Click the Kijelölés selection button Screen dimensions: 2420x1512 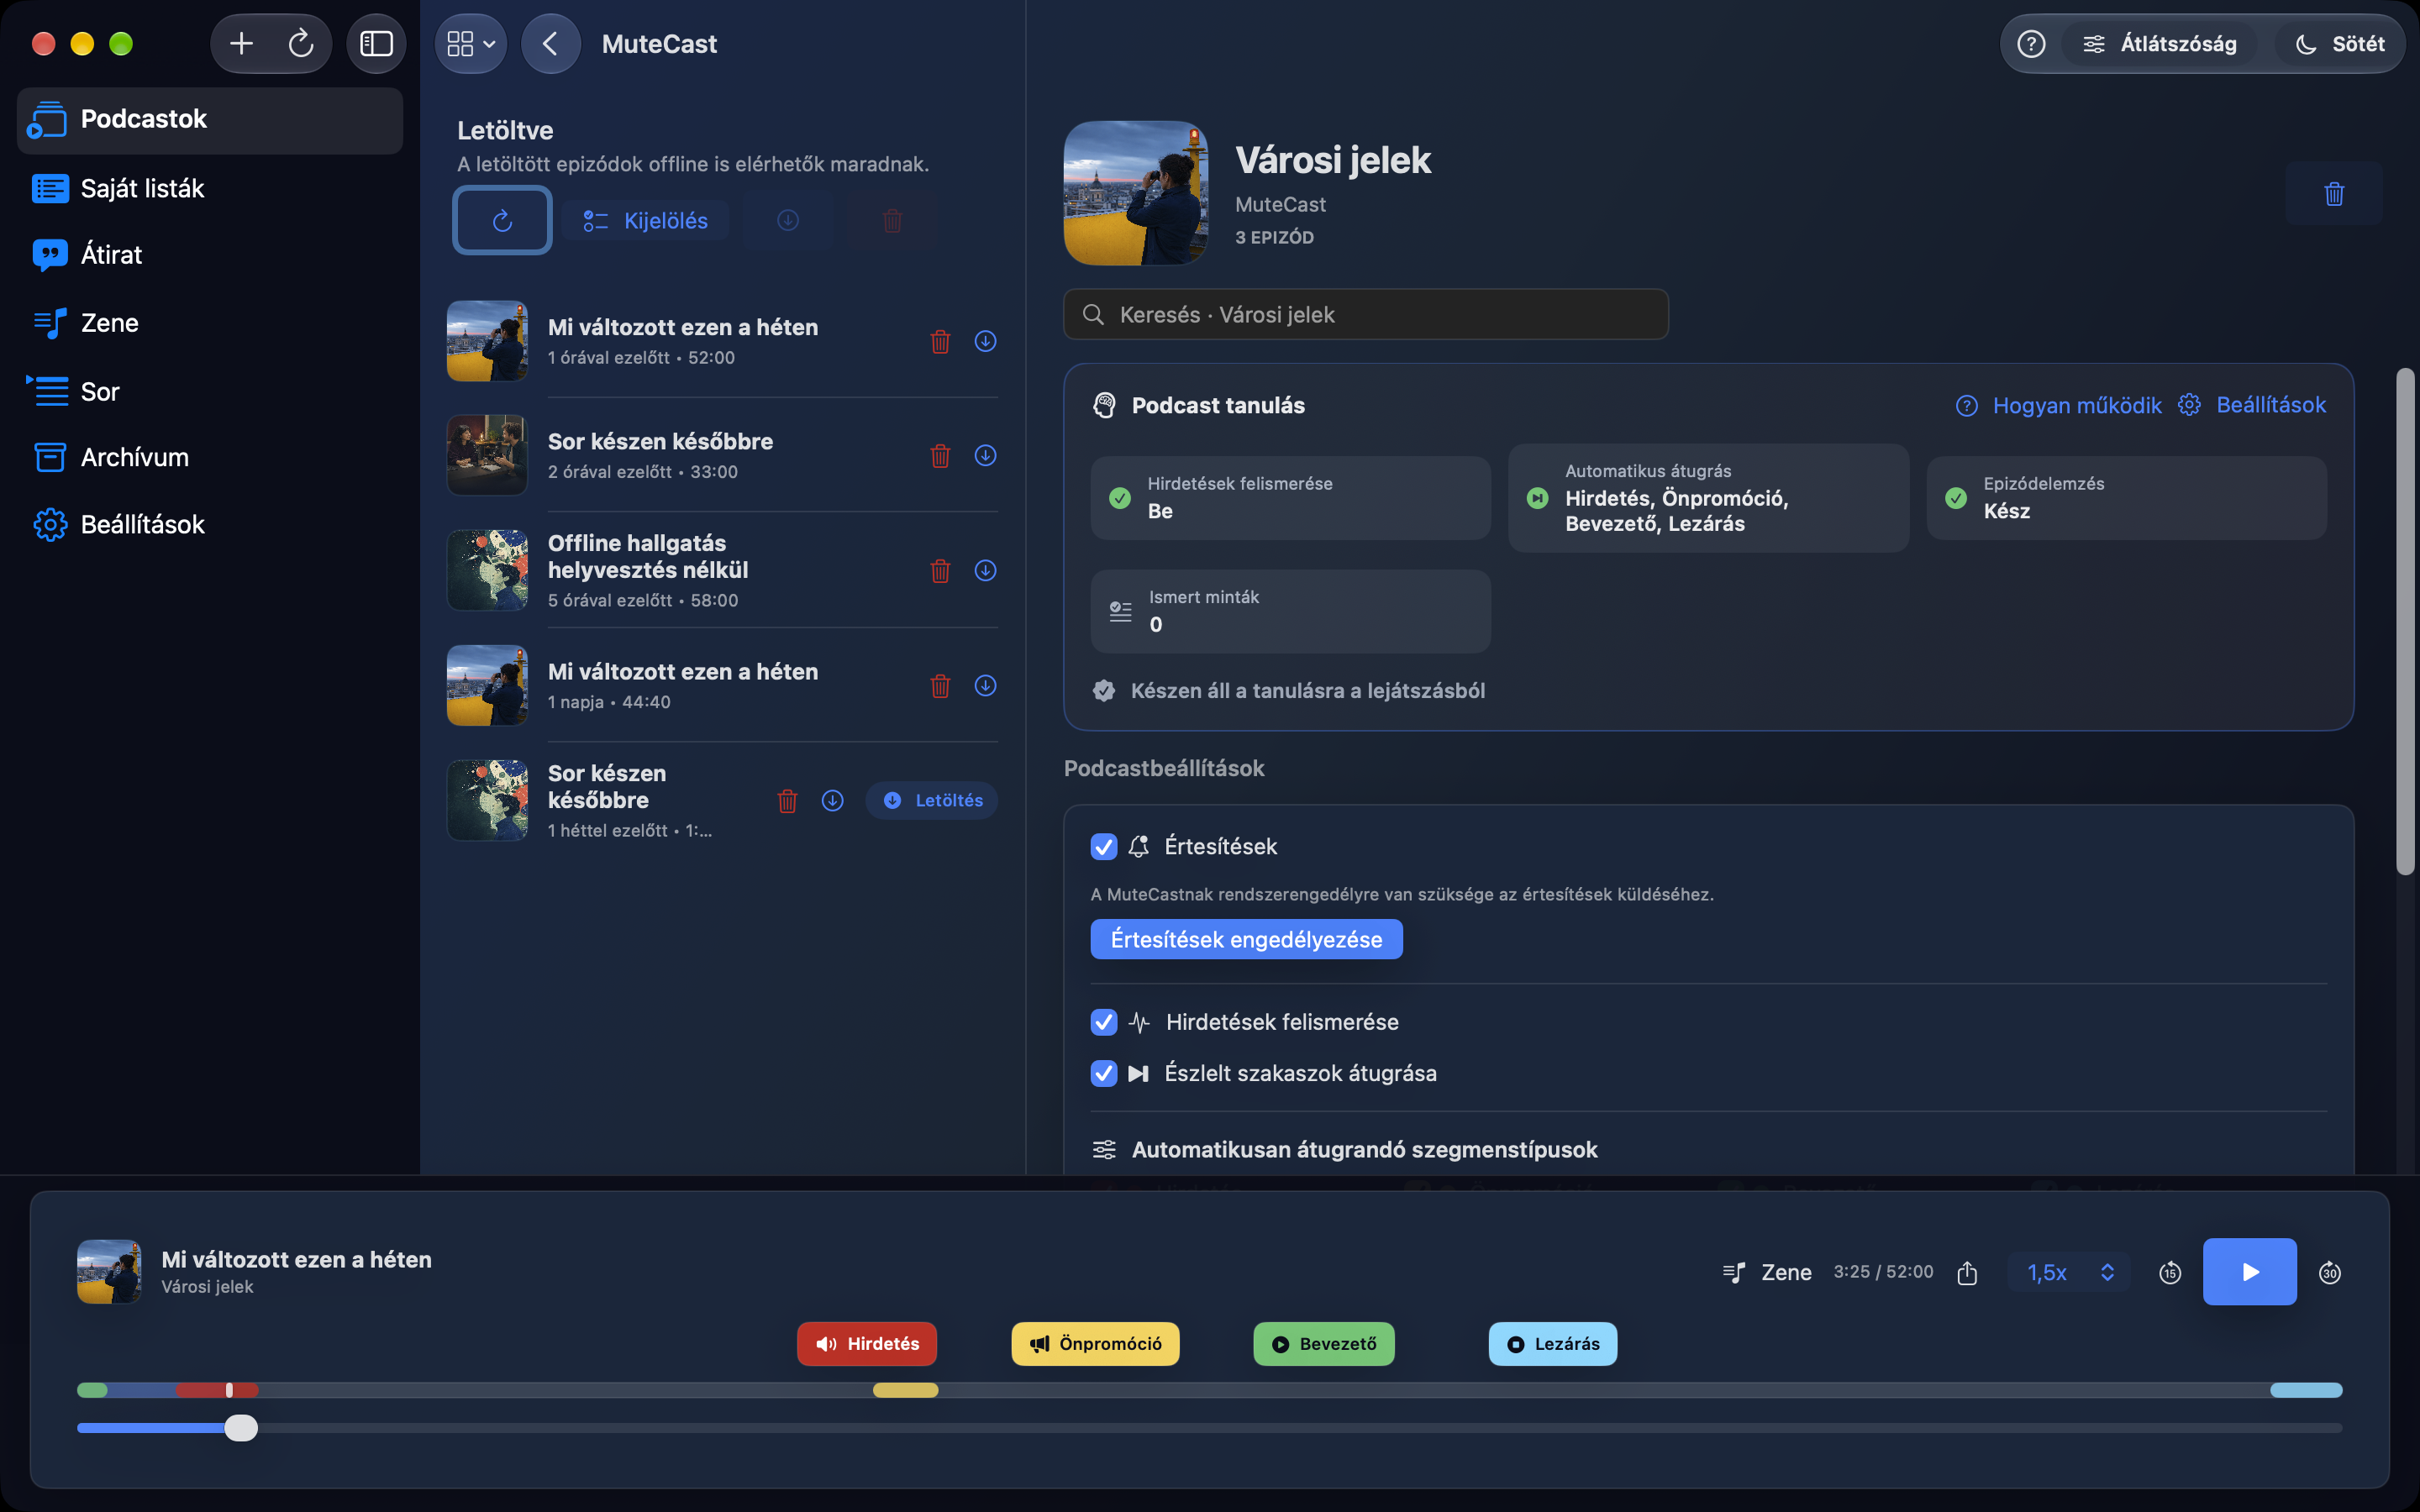pos(645,220)
